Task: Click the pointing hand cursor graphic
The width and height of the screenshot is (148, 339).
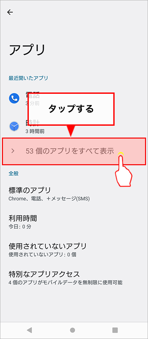Action: point(123,169)
